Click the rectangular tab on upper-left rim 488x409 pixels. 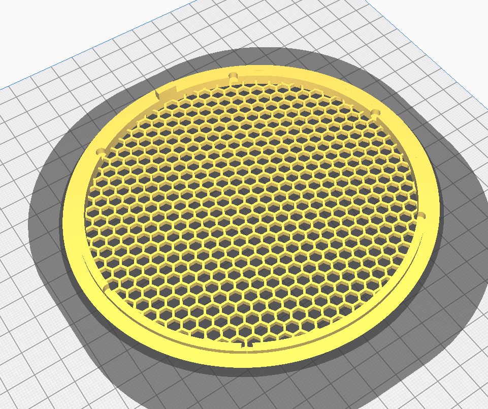[164, 93]
